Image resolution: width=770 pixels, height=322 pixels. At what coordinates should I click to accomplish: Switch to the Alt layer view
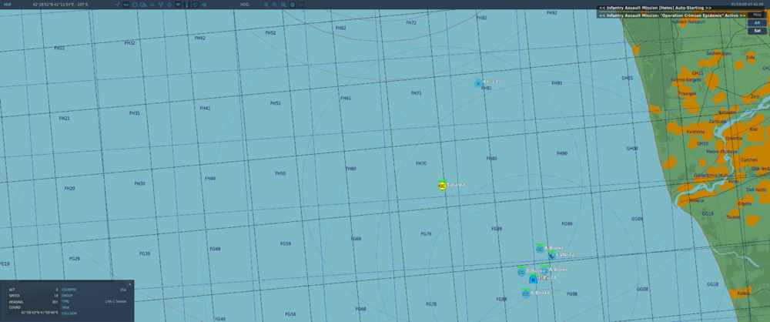coord(758,22)
